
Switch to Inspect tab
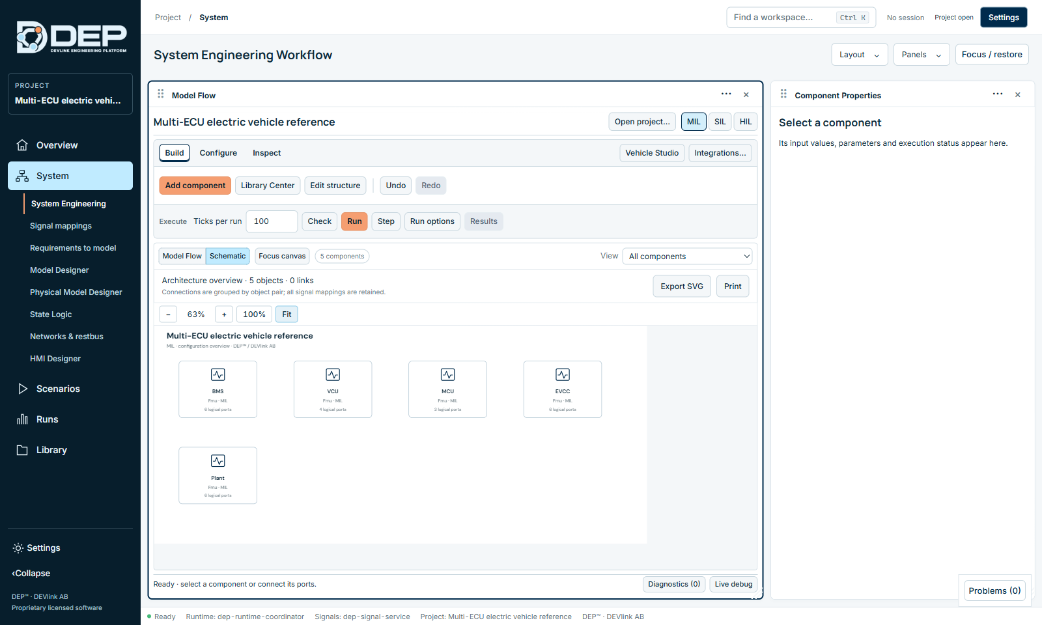[x=267, y=153]
